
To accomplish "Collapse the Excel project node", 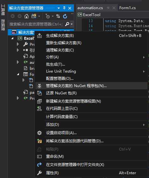I will [x=12, y=39].
